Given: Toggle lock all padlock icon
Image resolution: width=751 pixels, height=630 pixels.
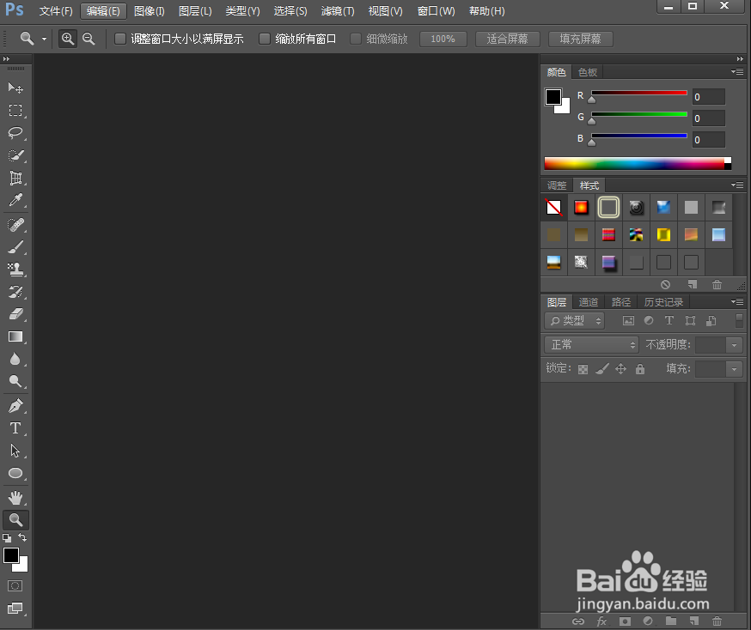Looking at the screenshot, I should 640,369.
